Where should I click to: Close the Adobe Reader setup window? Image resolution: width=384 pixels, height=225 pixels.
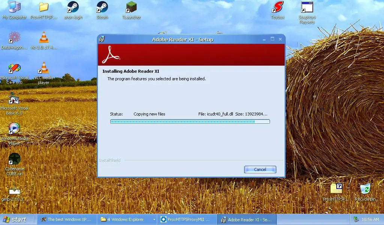coord(280,39)
